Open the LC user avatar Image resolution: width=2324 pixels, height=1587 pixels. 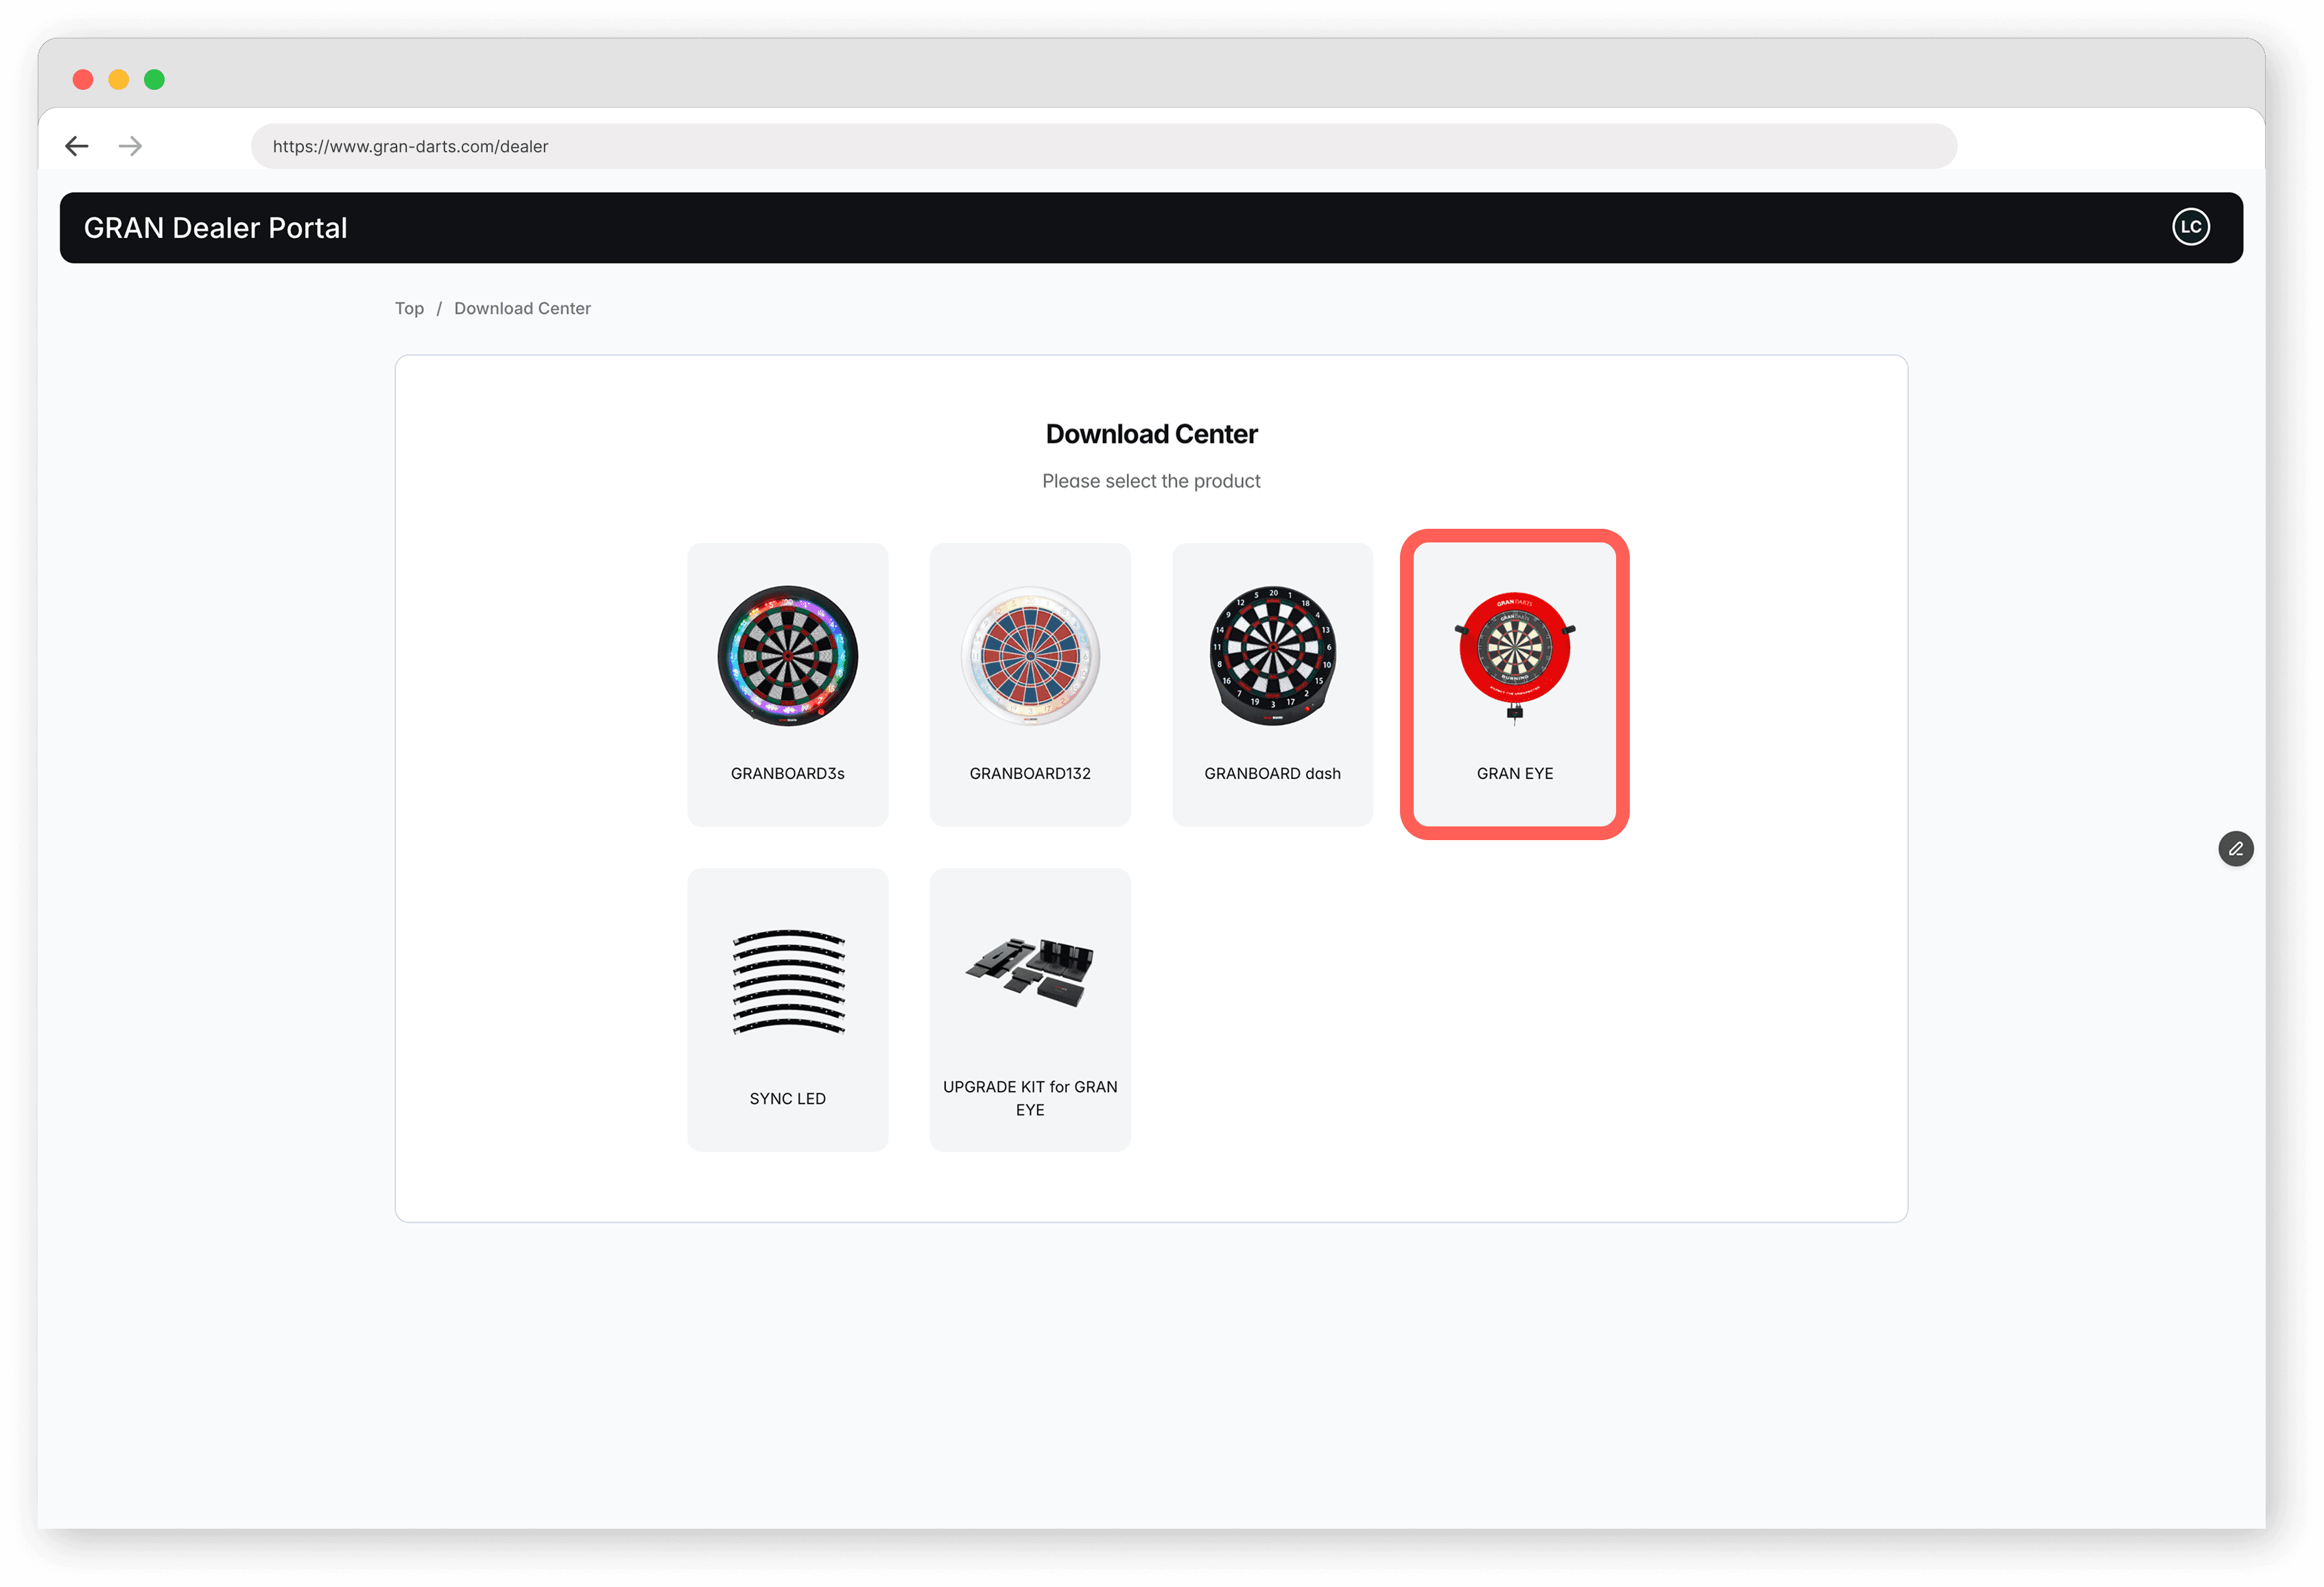[2190, 227]
